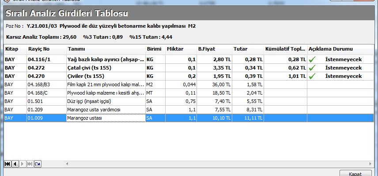Click green checkmark in Yağ bazlı kalıp row
This screenshot has height=176, width=378.
tap(313, 59)
